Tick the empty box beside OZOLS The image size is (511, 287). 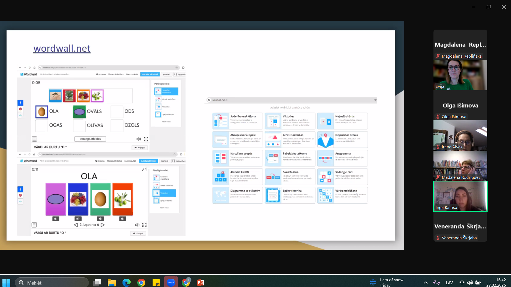117,125
